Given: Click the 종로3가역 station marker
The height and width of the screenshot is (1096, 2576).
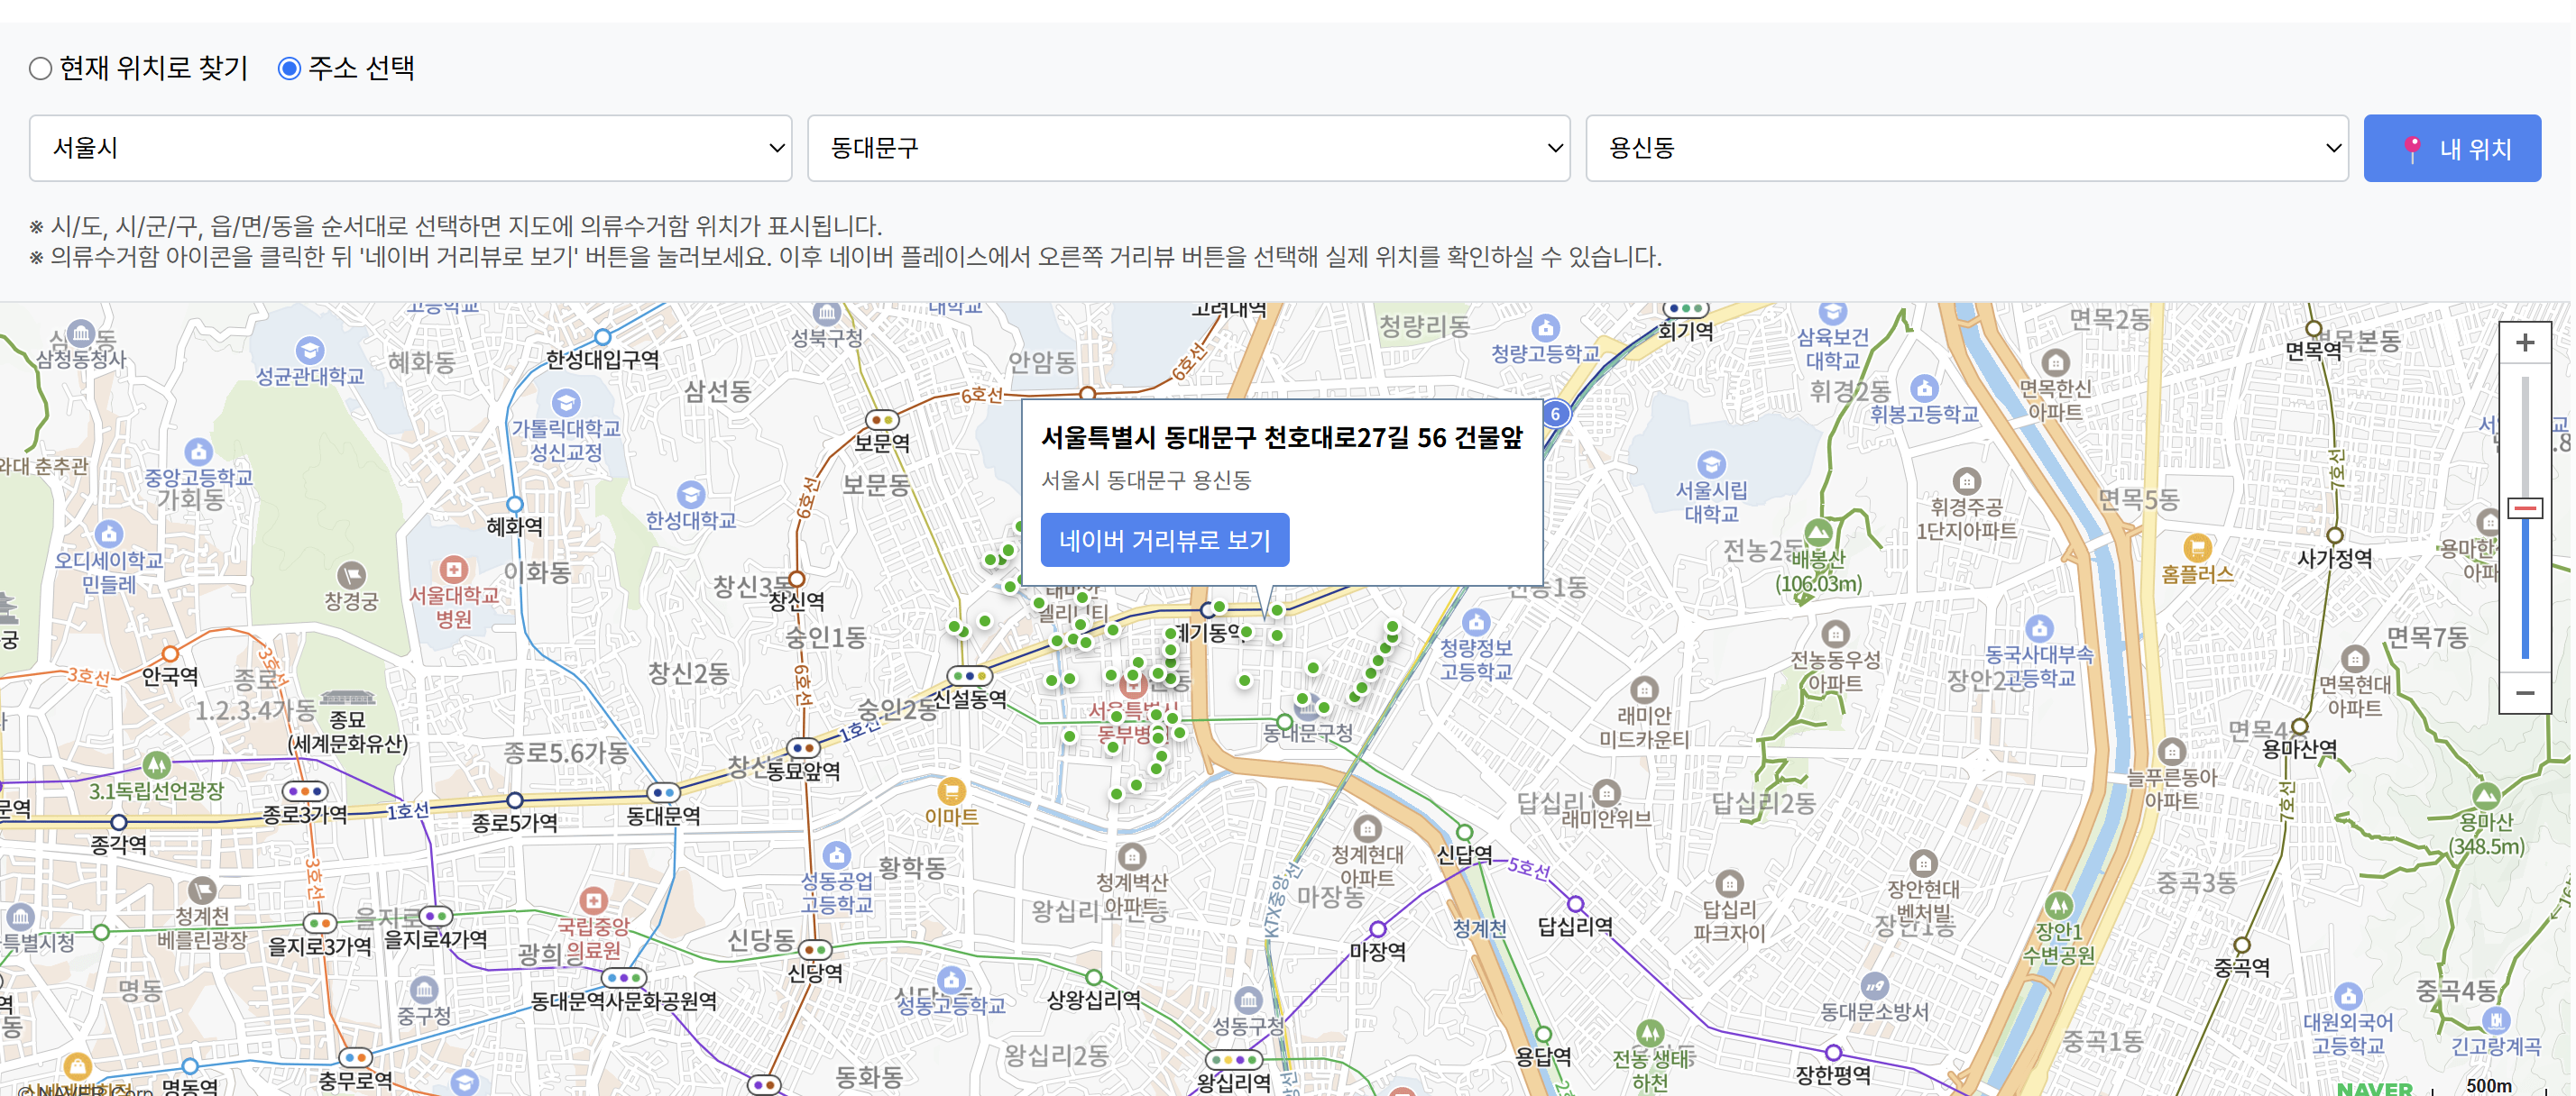Looking at the screenshot, I should pyautogui.click(x=305, y=790).
